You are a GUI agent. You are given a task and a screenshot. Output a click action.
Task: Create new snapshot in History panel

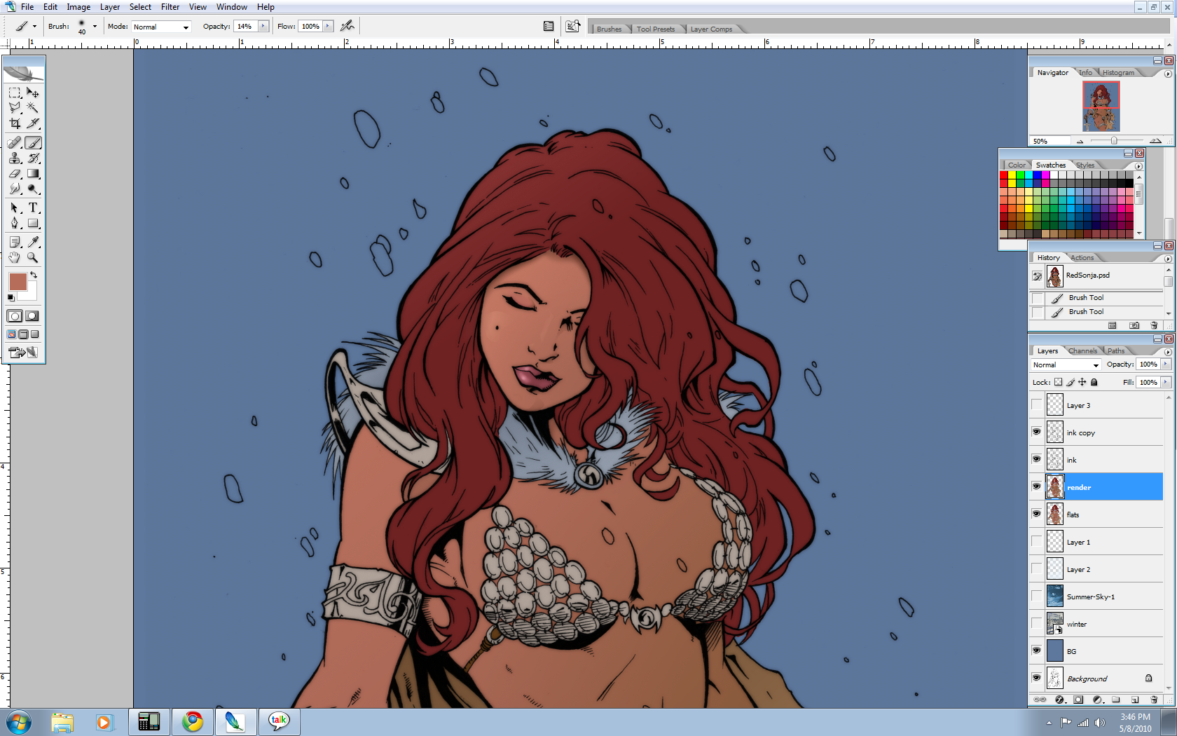(x=1134, y=325)
